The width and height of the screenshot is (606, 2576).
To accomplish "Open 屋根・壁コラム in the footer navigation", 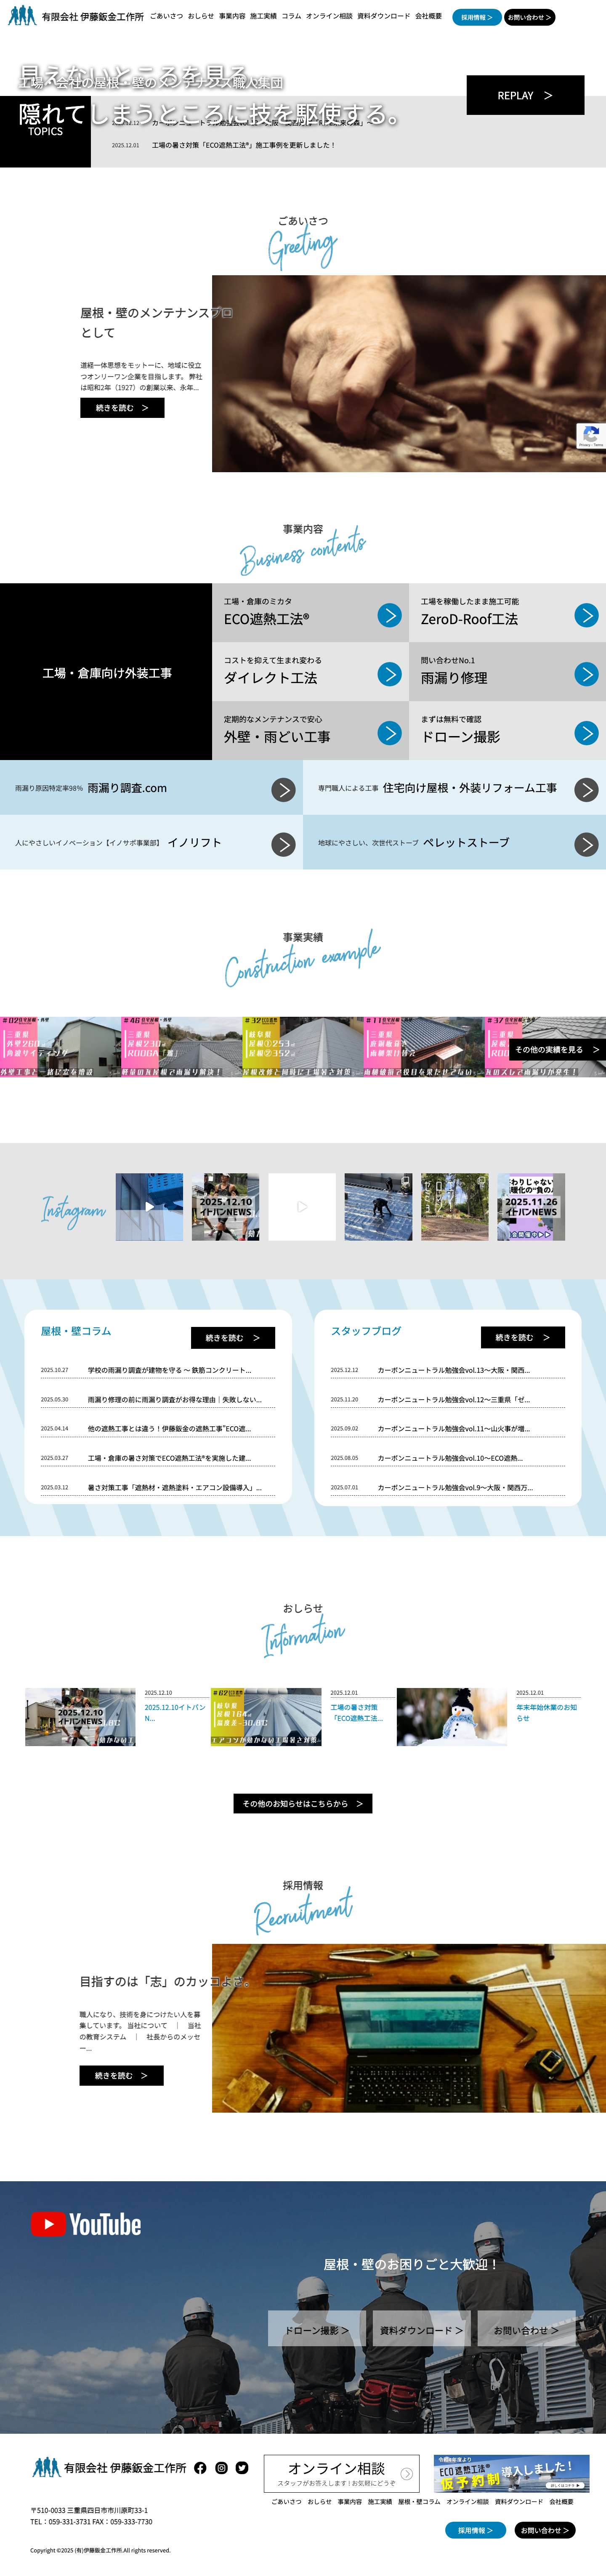I will [419, 2501].
